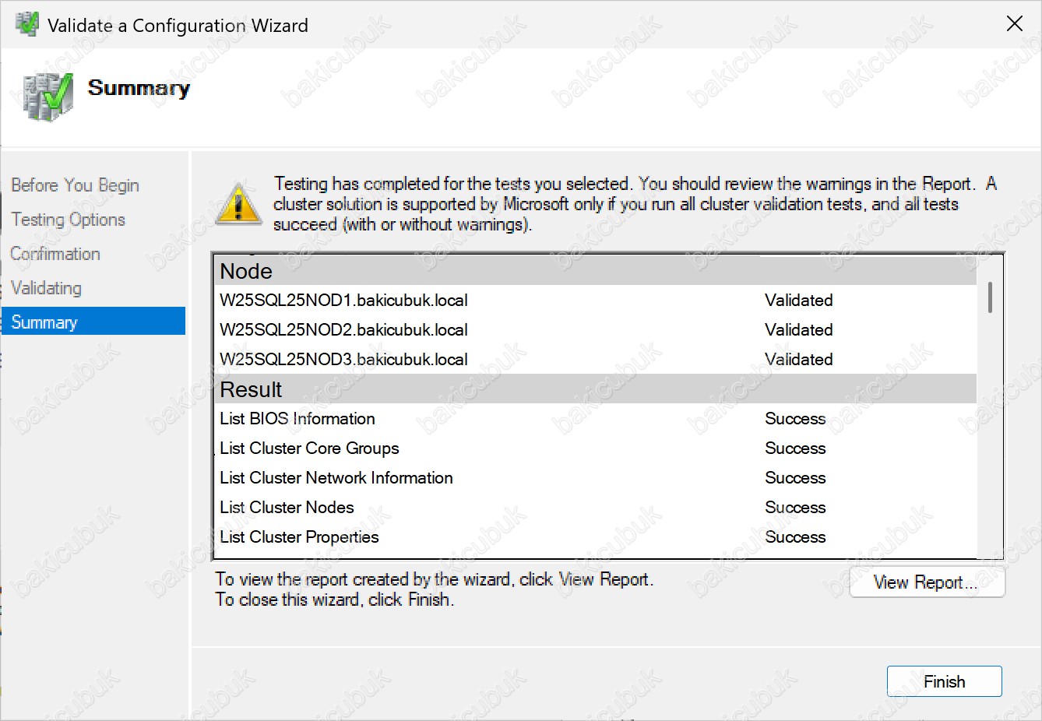Click the yellow warning triangle icon

click(238, 205)
